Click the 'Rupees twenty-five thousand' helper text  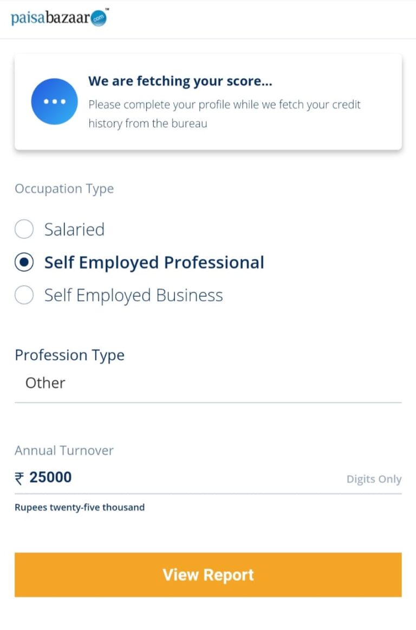(80, 507)
